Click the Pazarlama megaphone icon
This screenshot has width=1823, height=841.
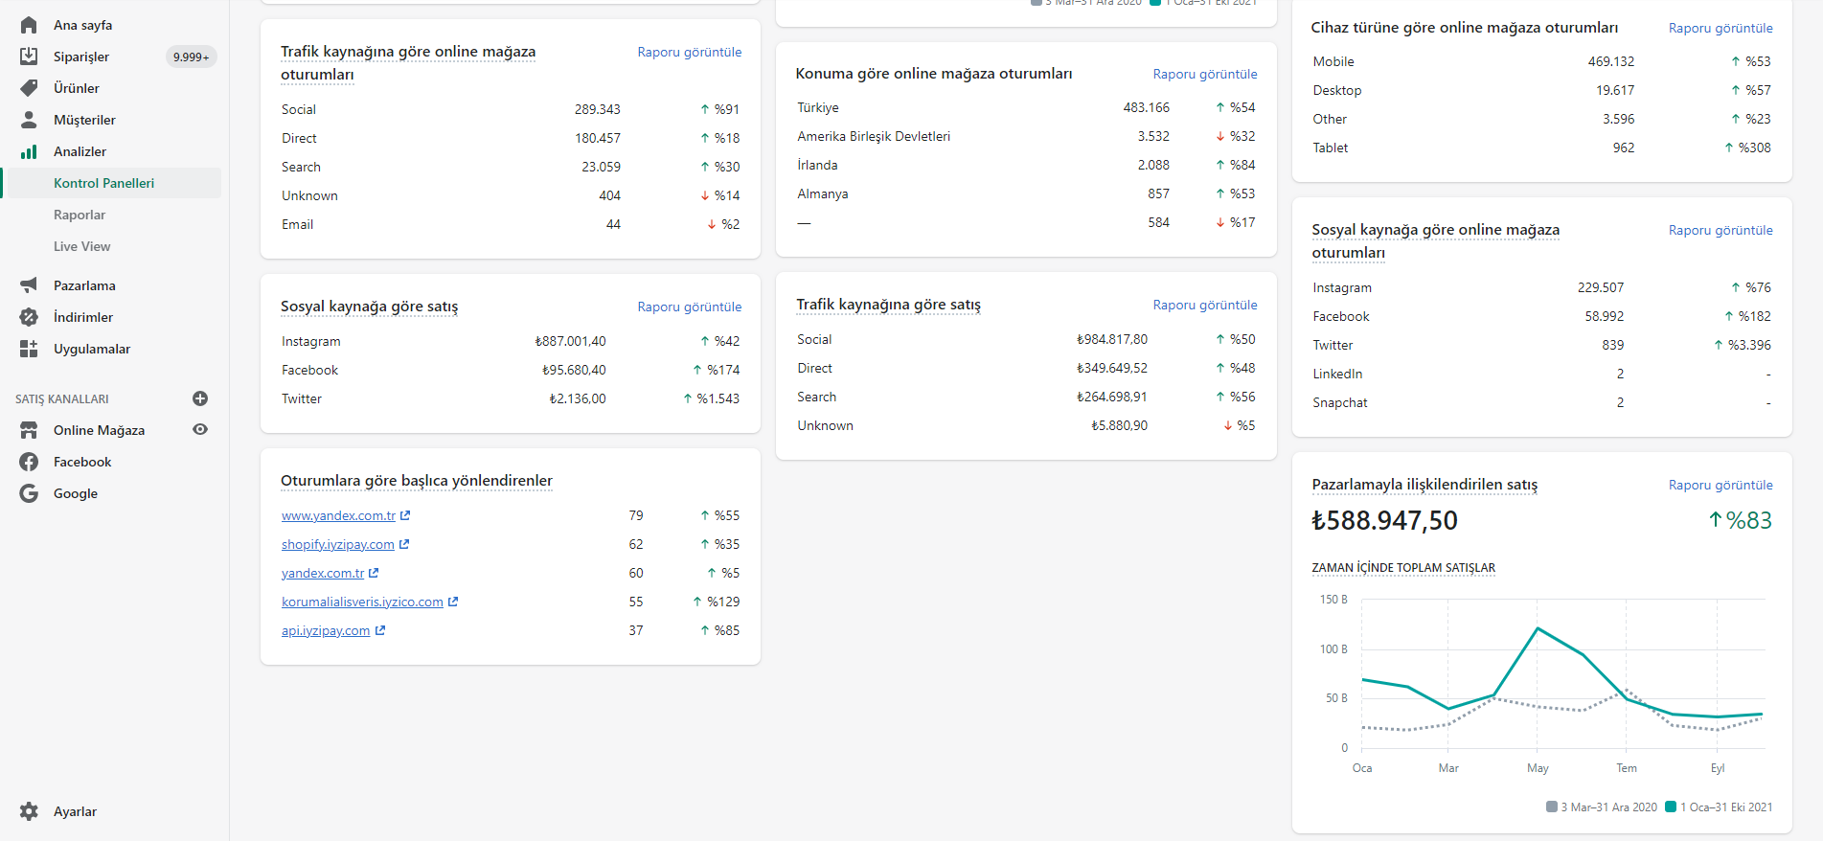pyautogui.click(x=29, y=285)
